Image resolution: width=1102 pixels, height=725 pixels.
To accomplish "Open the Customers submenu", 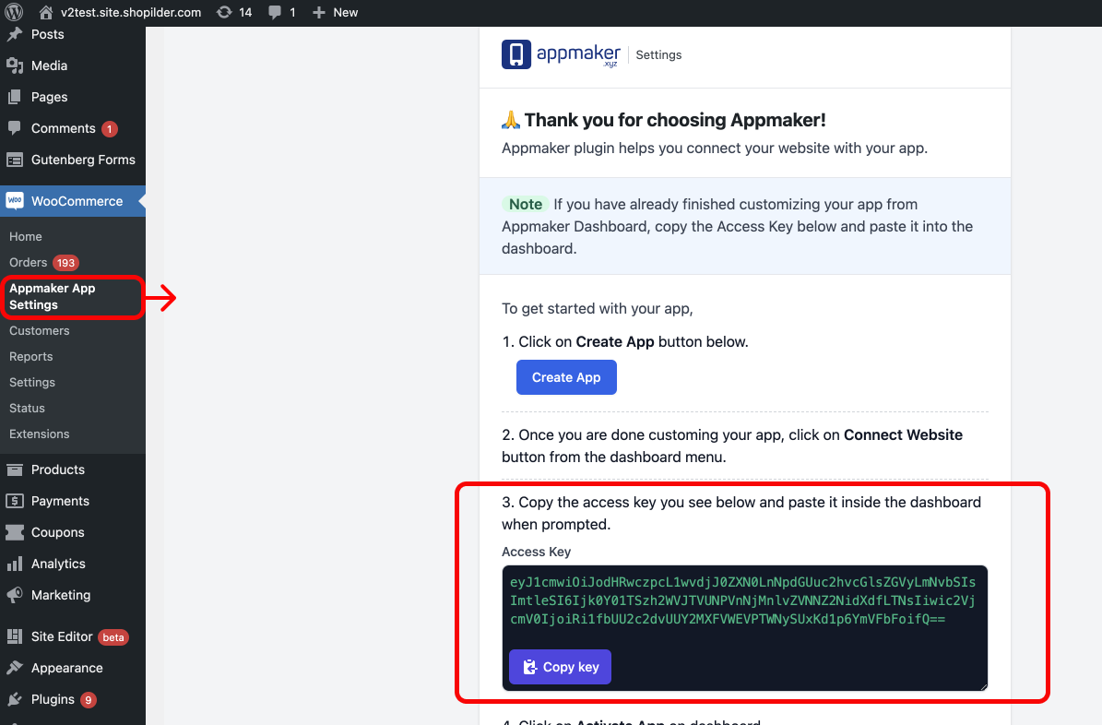I will point(40,330).
